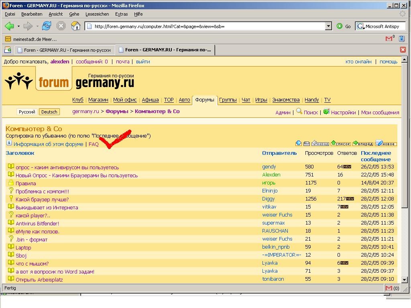The image size is (411, 308).
Task: Click the magnifier icon next to Поиск
Action: pyautogui.click(x=299, y=111)
